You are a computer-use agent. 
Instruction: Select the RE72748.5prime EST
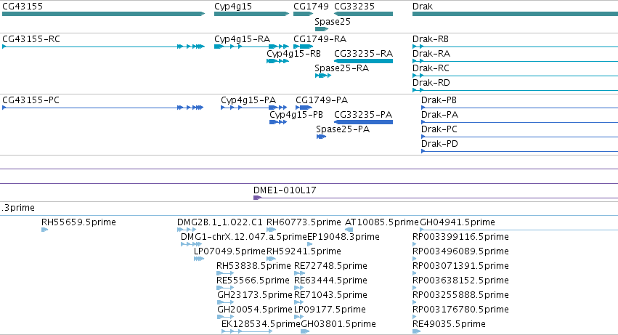pyautogui.click(x=299, y=273)
